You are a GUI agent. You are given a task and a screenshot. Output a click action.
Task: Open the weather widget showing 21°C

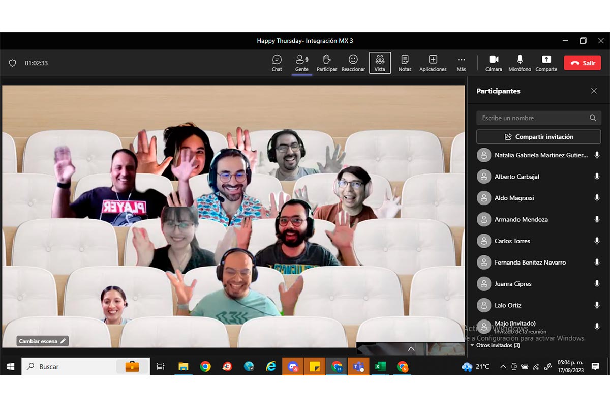click(475, 366)
